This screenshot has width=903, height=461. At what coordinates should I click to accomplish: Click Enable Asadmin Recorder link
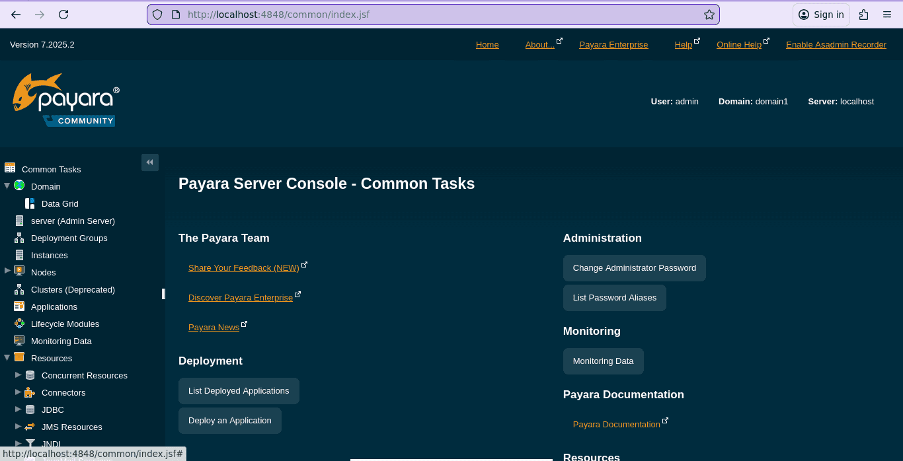pos(836,45)
